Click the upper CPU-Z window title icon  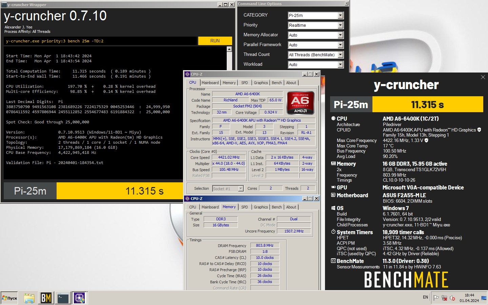coord(187,74)
